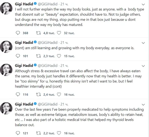
Task: Expand options menu on '(cont) am still learning' tweet
Action: click(143, 43)
